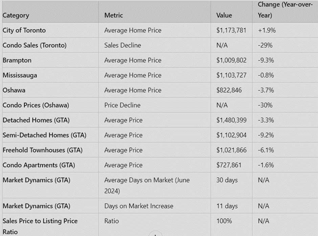
Task: Select the Oshawa category cell
Action: click(14, 90)
